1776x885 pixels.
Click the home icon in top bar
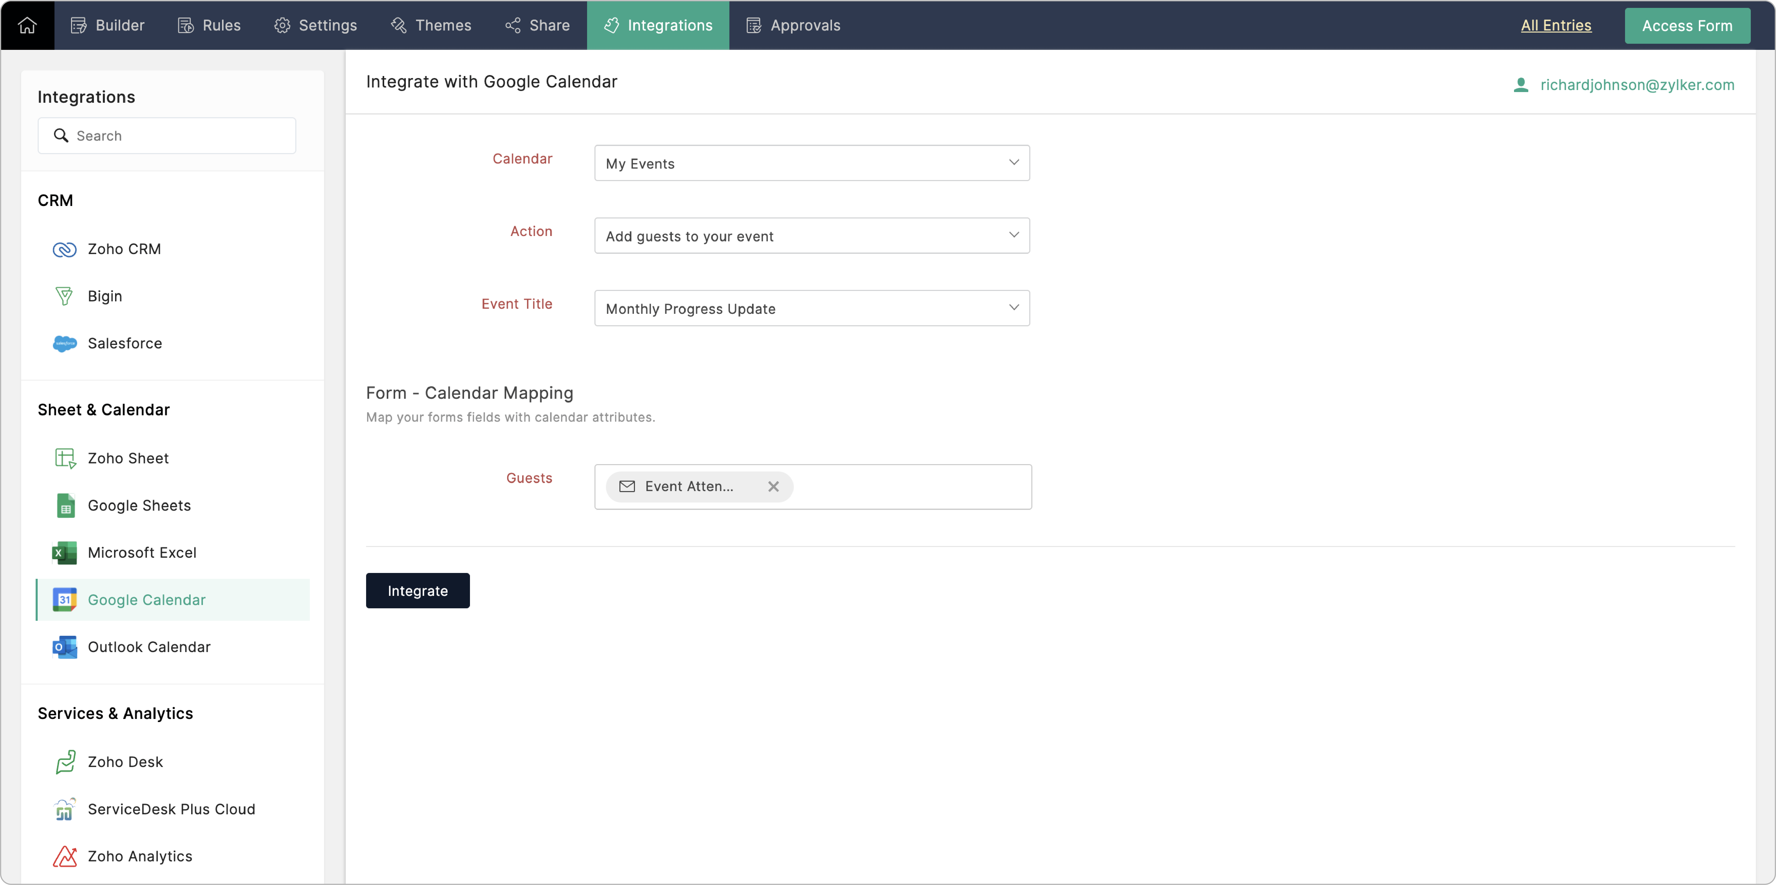[x=27, y=25]
